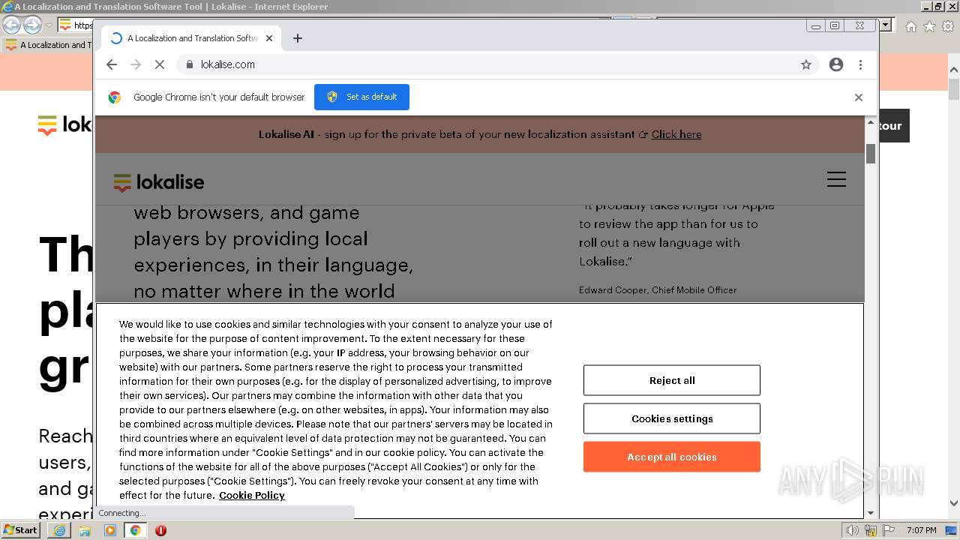Click the lokalise logo in Chrome page
960x540 pixels.
point(159,182)
